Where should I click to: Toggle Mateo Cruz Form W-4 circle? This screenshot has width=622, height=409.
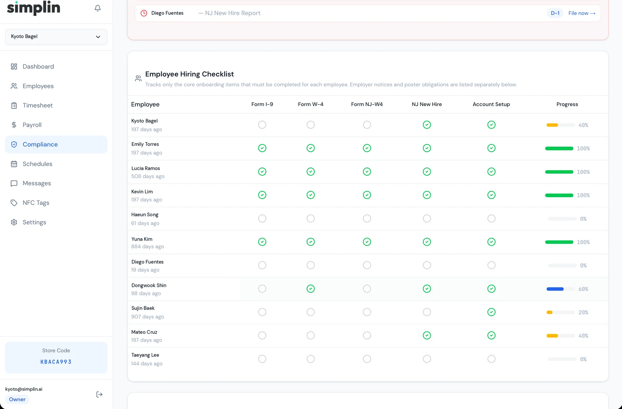(x=311, y=335)
